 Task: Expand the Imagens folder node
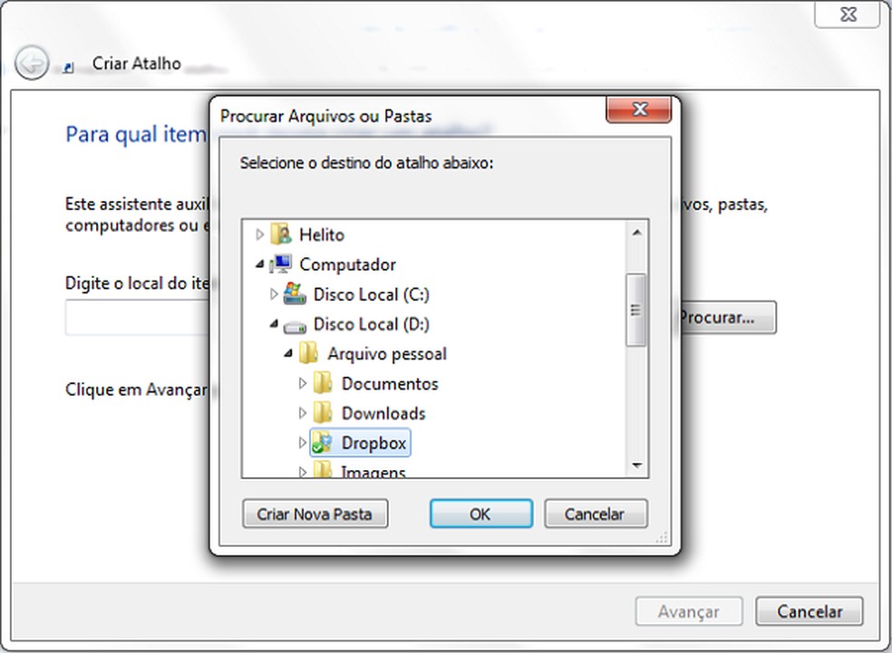coord(302,472)
